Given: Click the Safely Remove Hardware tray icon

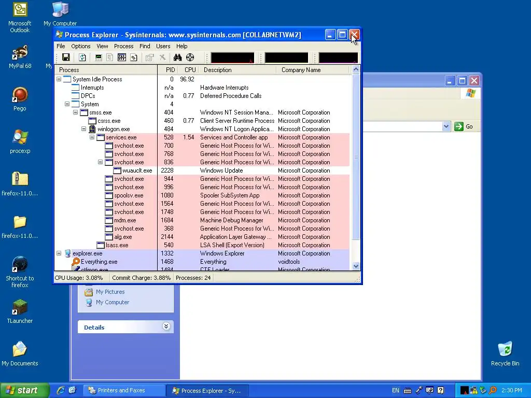Looking at the screenshot, I should tap(483, 390).
